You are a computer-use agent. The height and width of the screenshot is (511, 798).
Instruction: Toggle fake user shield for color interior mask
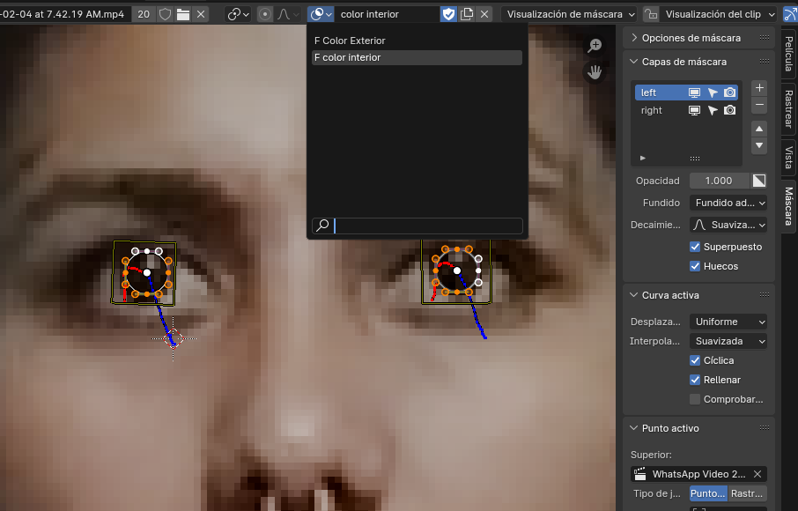tap(448, 14)
